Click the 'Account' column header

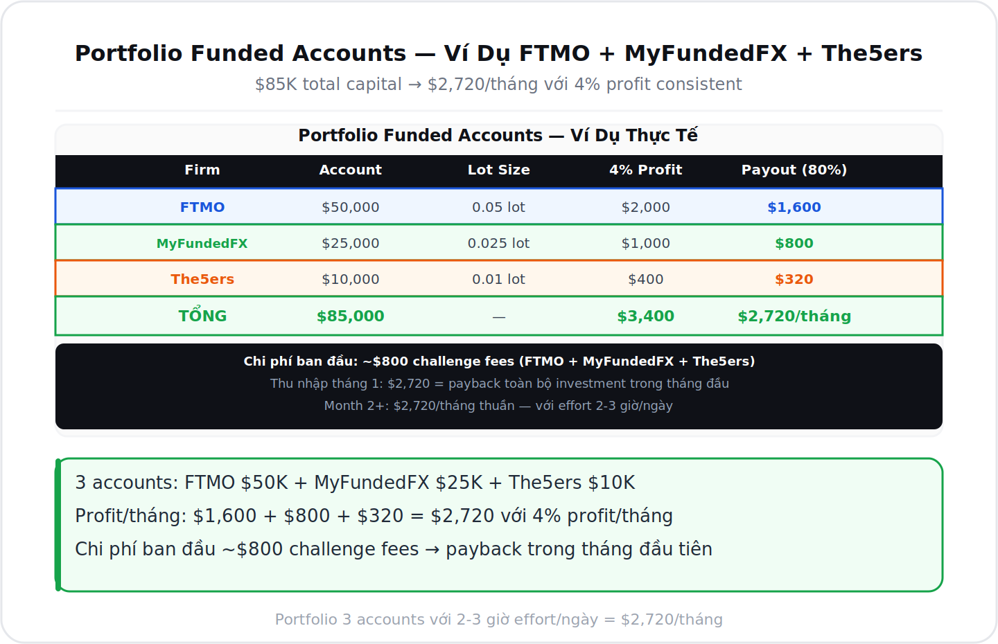click(x=351, y=170)
